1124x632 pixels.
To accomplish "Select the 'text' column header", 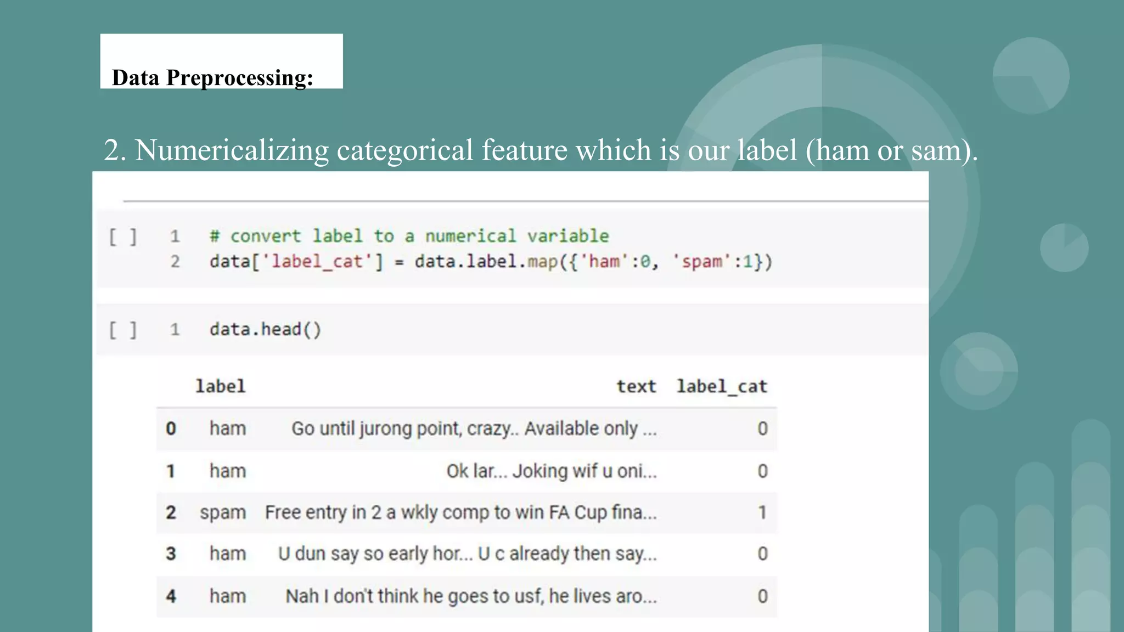I will pos(636,386).
